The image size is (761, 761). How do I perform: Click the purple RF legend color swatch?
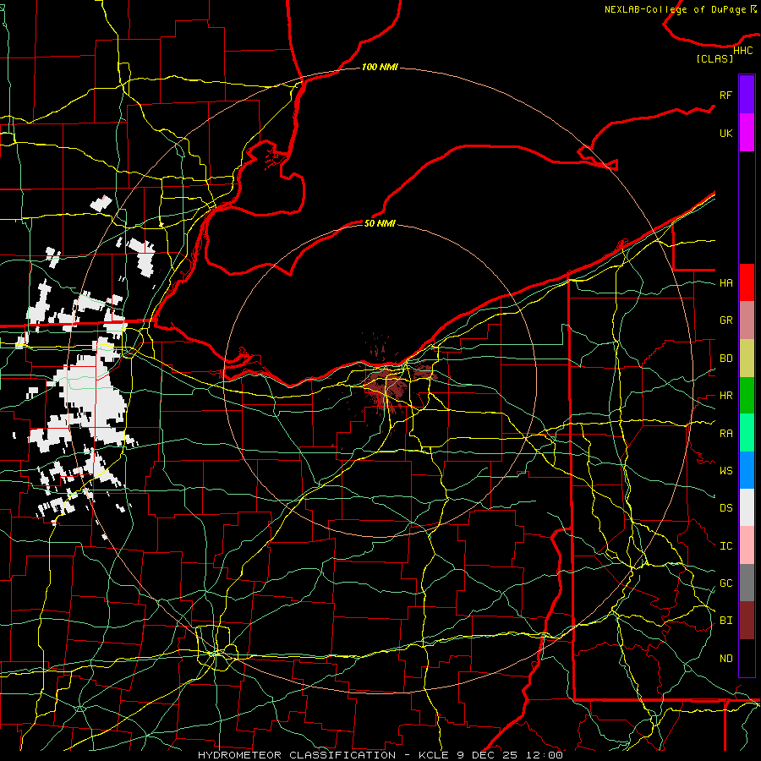747,95
